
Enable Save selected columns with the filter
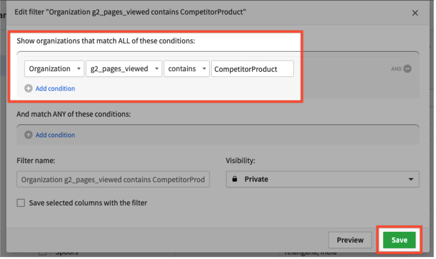coord(21,203)
